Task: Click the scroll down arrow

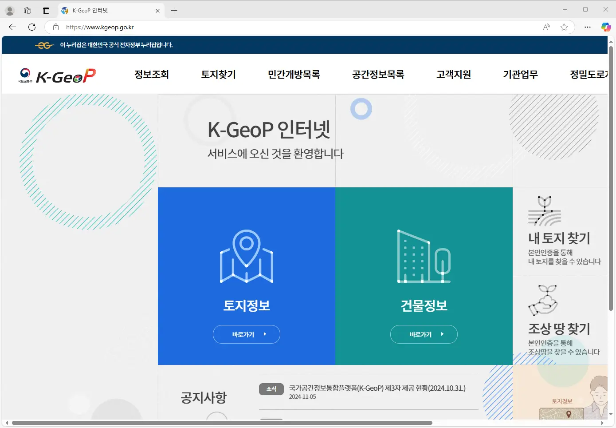Action: coord(611,414)
